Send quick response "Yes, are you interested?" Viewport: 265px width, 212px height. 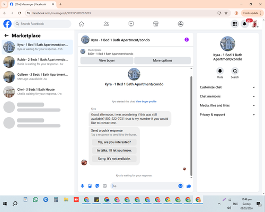pos(114,142)
